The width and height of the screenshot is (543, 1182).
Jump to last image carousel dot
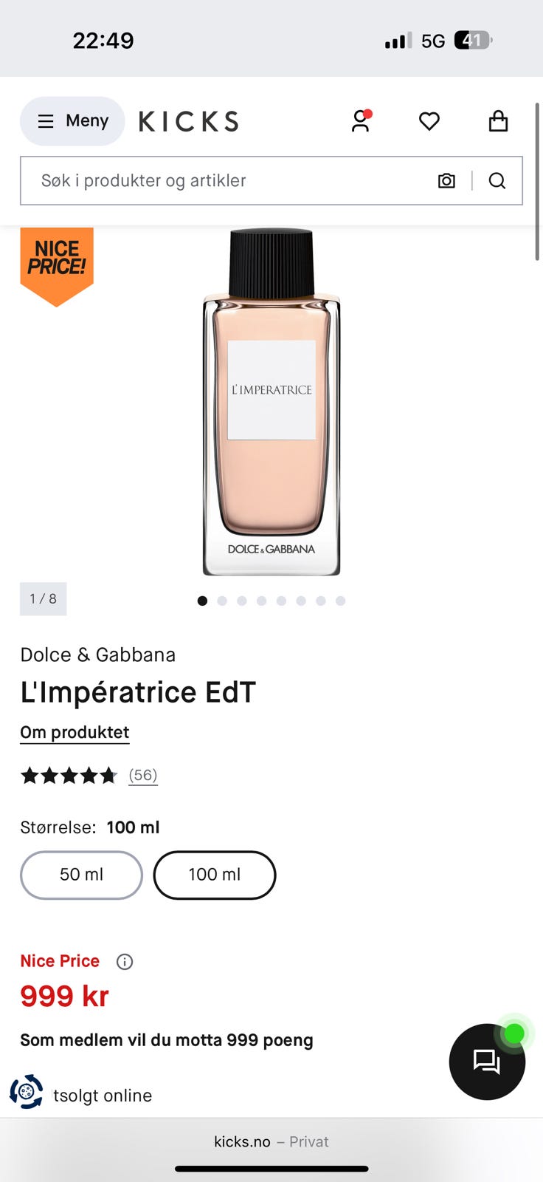coord(340,601)
